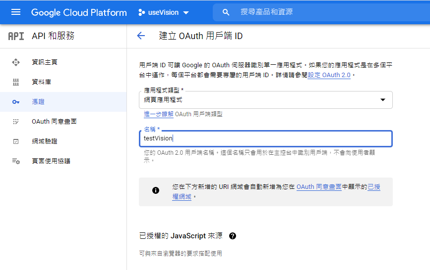The image size is (430, 270).
Task: Click the help icon beside 已授權的 JavaScript 來源
Action: tap(233, 236)
